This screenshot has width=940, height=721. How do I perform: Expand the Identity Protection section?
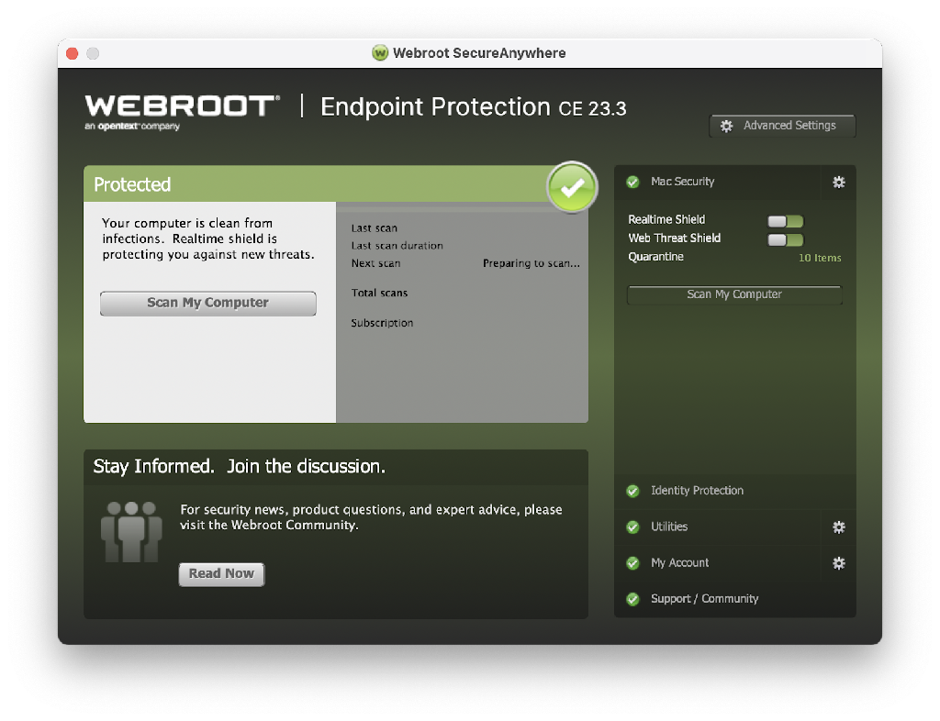(x=735, y=491)
